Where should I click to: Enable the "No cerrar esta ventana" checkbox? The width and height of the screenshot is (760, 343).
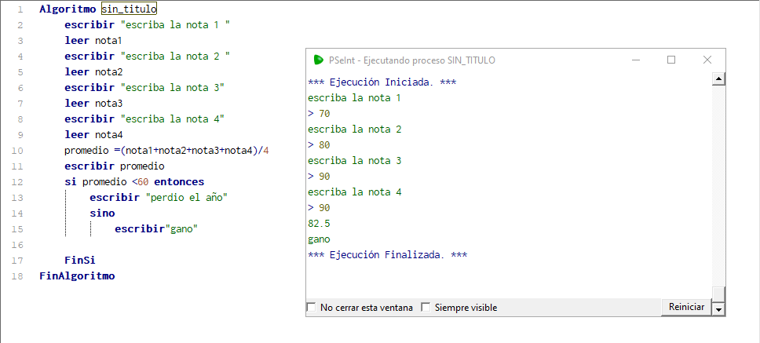312,308
